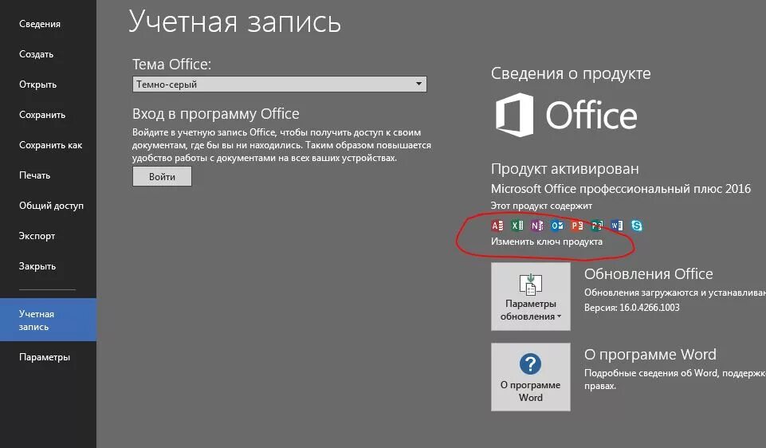
Task: Click the Обновления Office heading
Action: coord(648,273)
